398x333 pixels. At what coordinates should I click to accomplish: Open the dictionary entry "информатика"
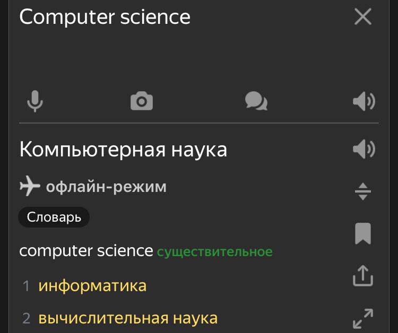pyautogui.click(x=92, y=286)
